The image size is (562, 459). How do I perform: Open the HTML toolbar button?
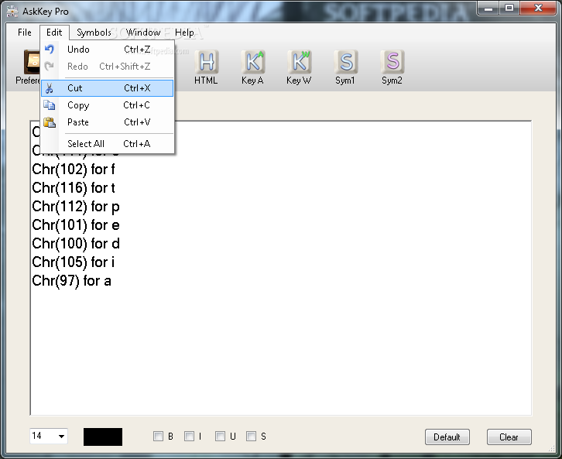206,67
